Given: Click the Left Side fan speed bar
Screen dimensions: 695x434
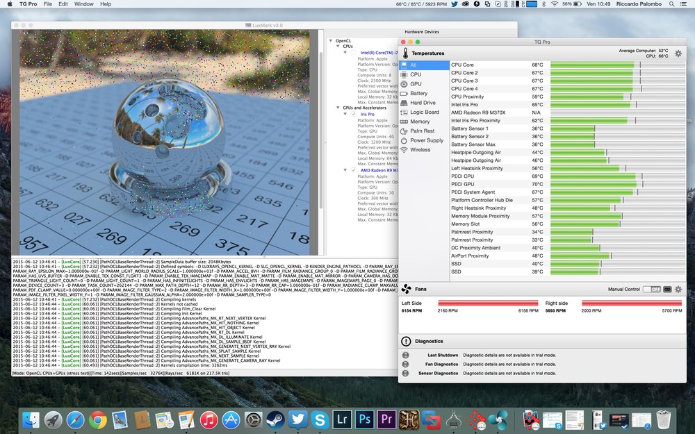Looking at the screenshot, I should 488,303.
